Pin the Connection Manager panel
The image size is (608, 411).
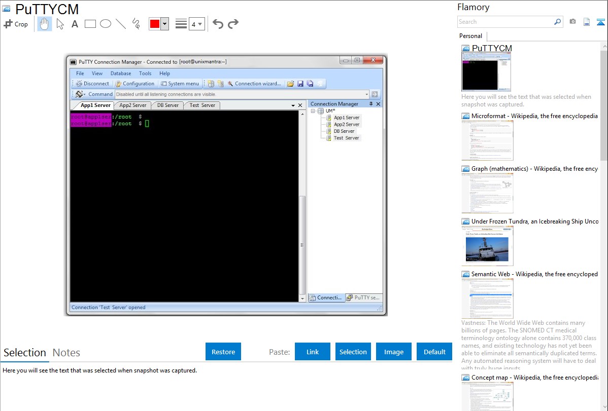(371, 104)
